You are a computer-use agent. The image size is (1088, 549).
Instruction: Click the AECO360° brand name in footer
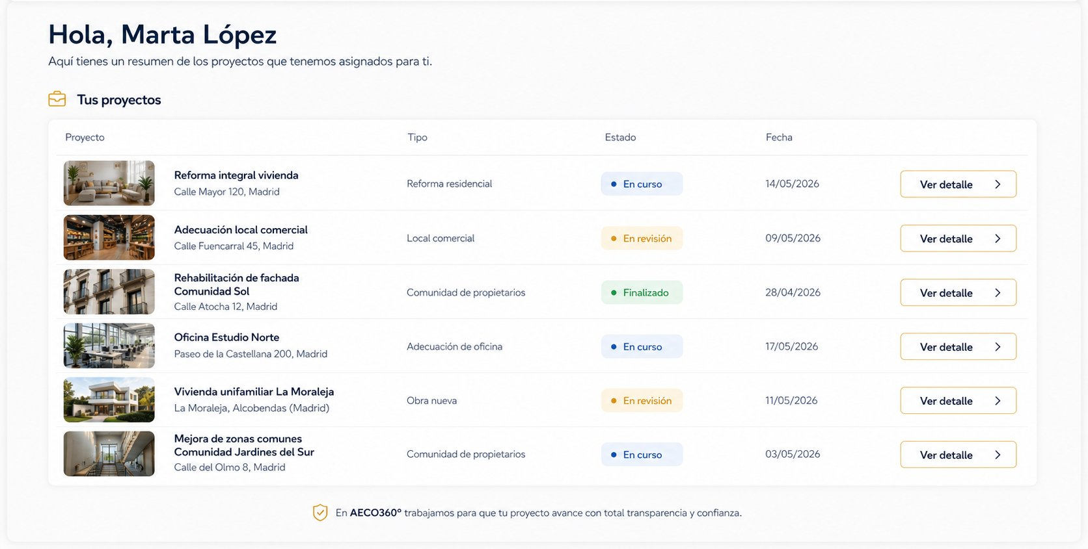375,513
